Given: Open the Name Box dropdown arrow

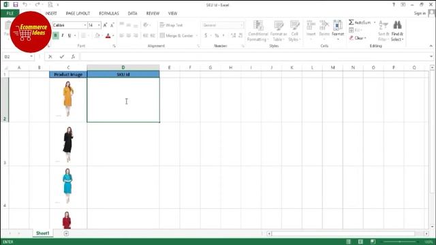Looking at the screenshot, I should (x=31, y=56).
